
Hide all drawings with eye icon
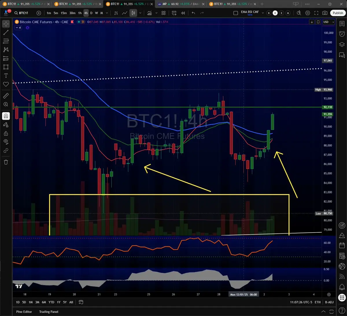tap(6, 142)
